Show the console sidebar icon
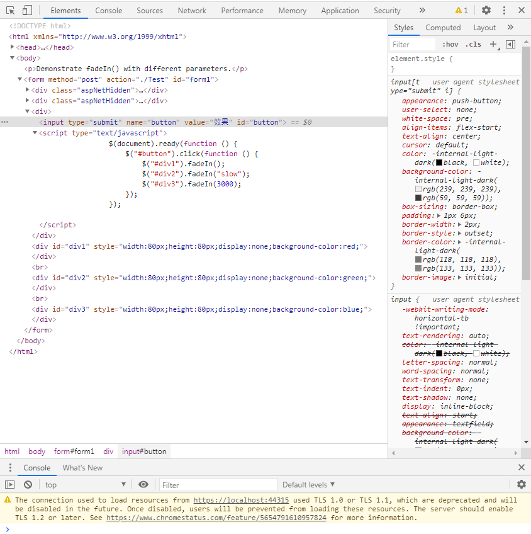 (x=10, y=484)
